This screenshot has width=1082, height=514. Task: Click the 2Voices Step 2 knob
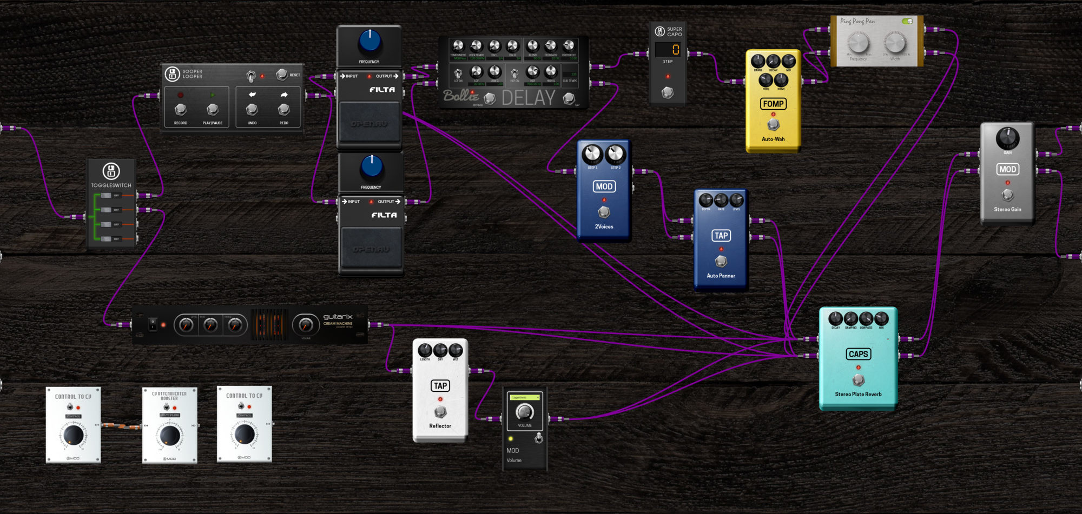click(615, 155)
